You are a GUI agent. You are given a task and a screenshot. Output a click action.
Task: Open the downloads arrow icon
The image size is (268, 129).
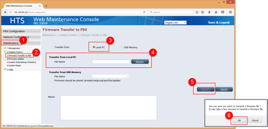(x=209, y=12)
